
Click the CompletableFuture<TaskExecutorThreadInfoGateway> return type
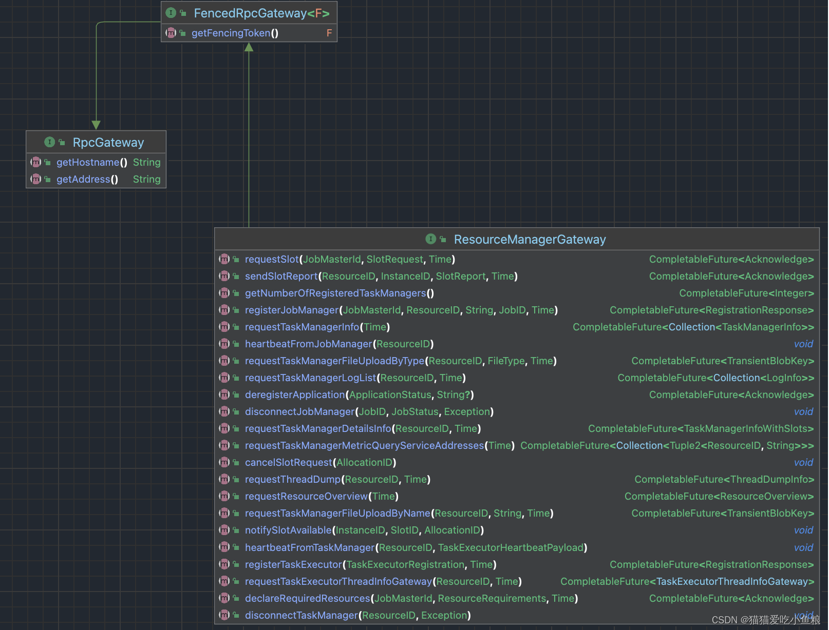687,582
